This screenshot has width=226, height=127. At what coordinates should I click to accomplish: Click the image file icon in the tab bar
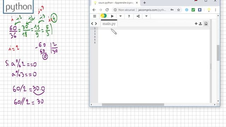[206, 24]
